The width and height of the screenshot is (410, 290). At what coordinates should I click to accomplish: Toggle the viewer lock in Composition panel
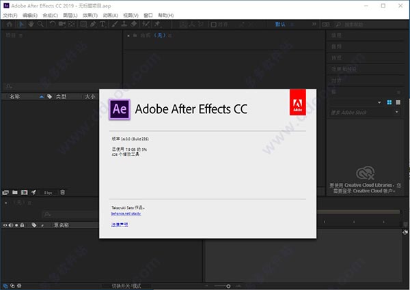[x=135, y=35]
